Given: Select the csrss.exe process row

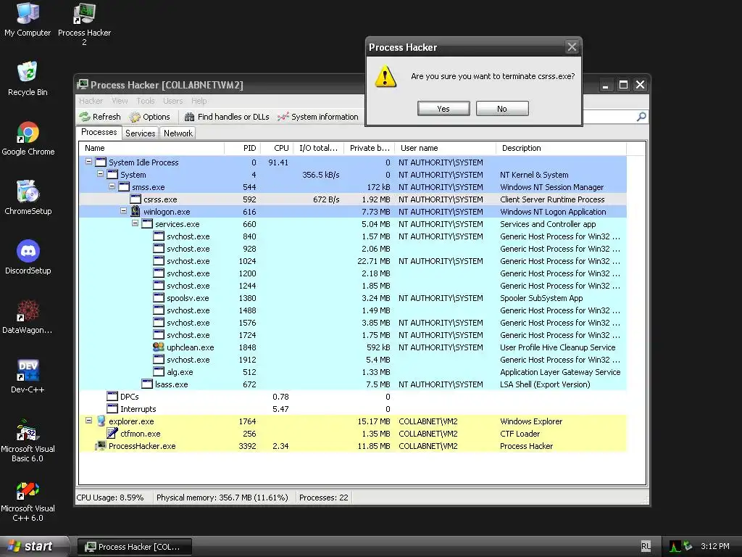Looking at the screenshot, I should [353, 199].
